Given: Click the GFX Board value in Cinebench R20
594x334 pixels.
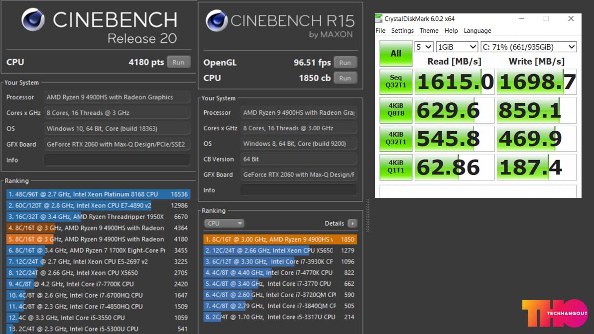Looking at the screenshot, I should [117, 144].
